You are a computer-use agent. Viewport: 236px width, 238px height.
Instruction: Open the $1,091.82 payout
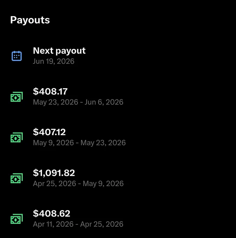click(118, 178)
